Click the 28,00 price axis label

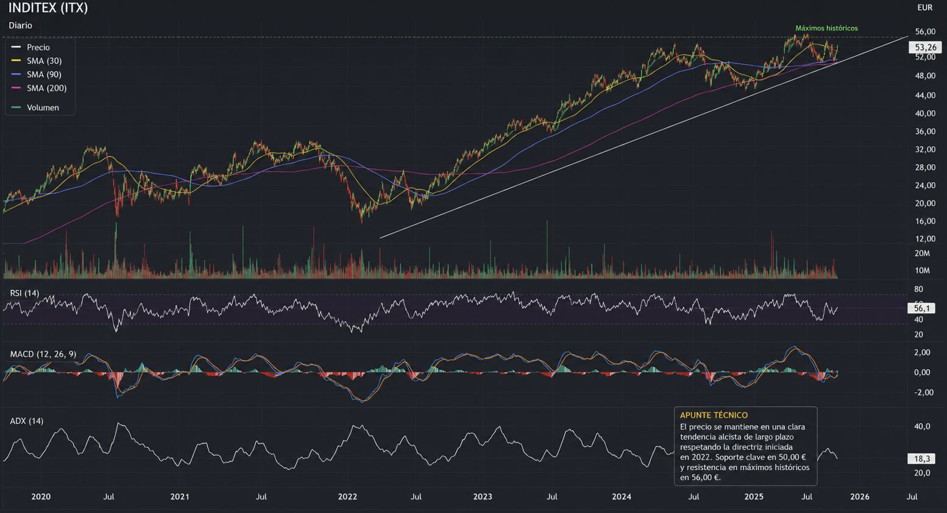(x=925, y=168)
